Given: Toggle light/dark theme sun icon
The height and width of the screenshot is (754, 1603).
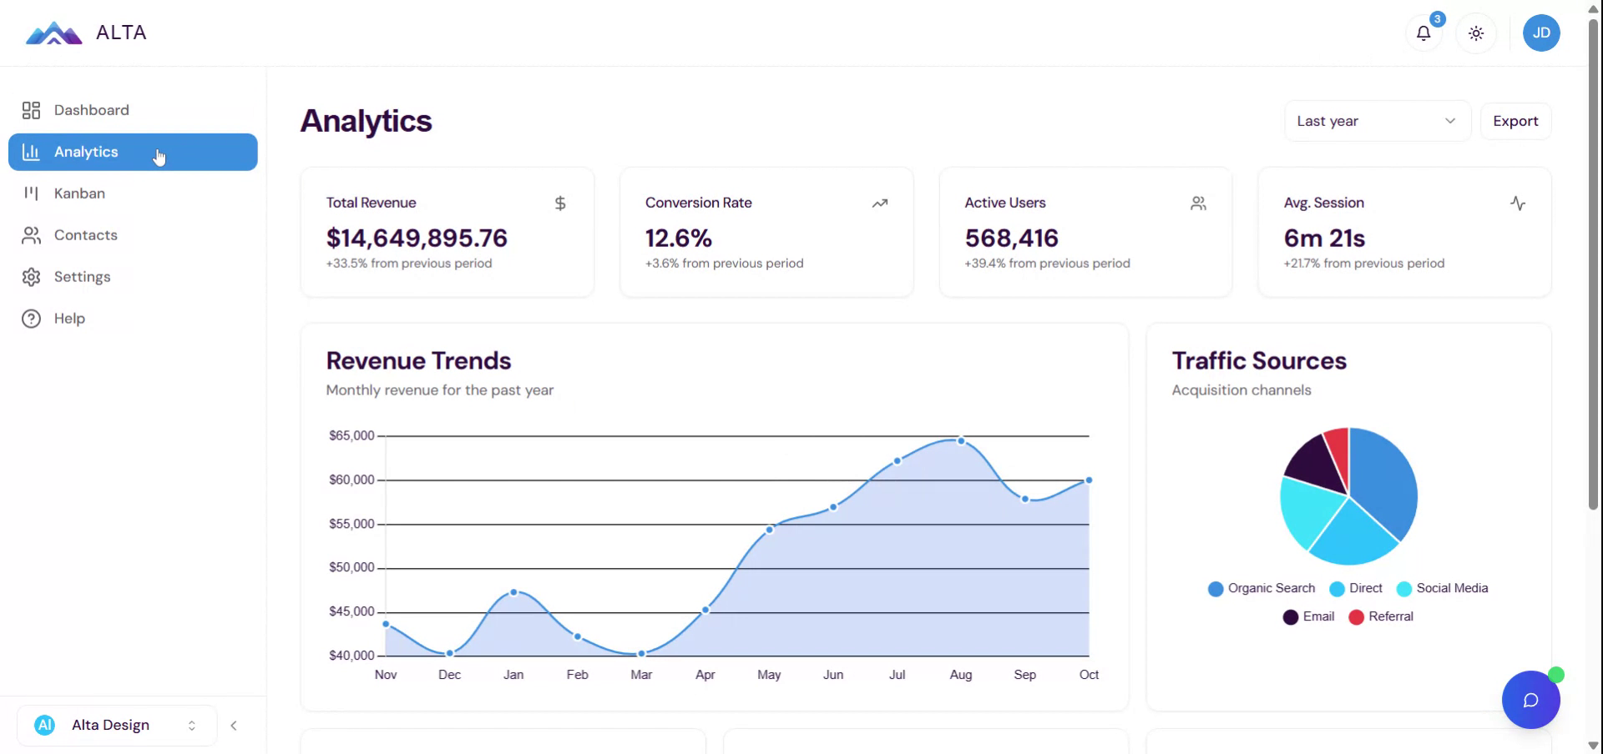Looking at the screenshot, I should click(1476, 33).
